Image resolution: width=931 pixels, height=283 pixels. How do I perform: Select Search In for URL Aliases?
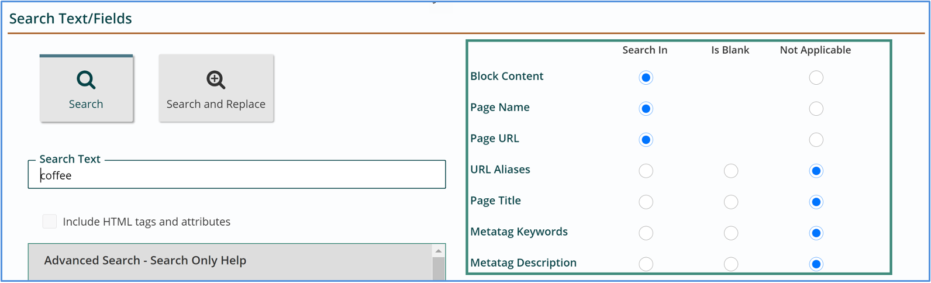[646, 171]
